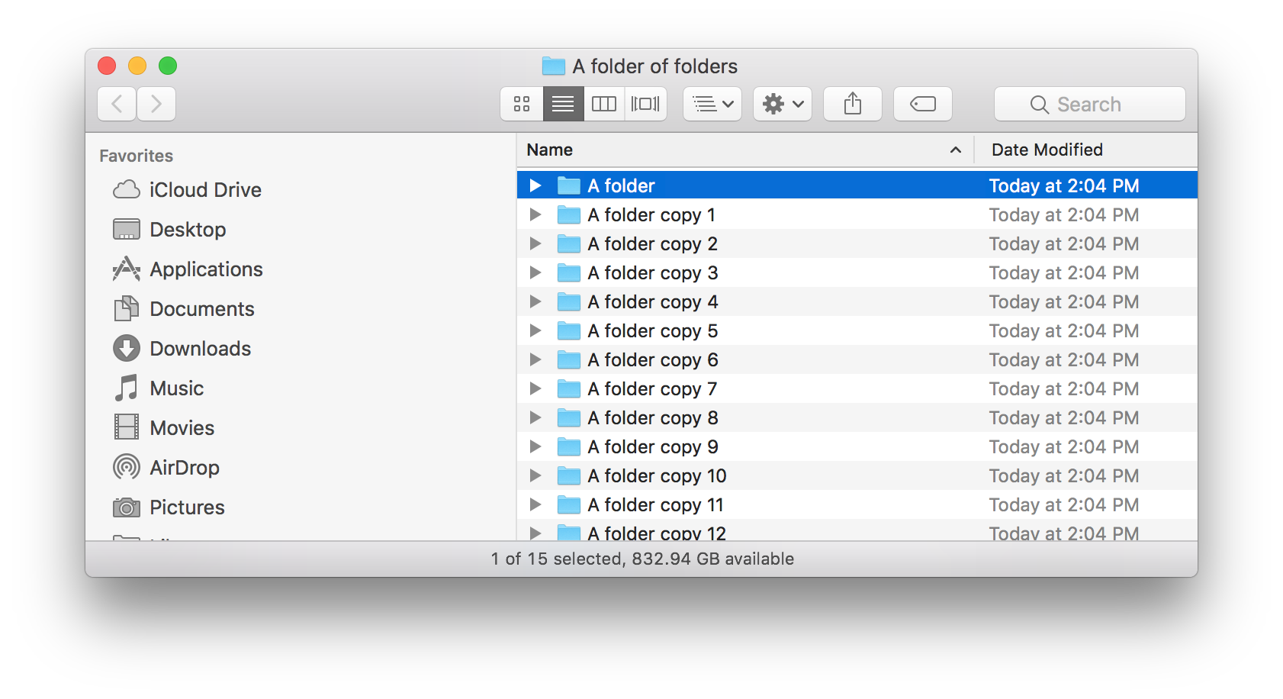Viewport: 1283px width, 699px height.
Task: Switch to list view
Action: [563, 104]
